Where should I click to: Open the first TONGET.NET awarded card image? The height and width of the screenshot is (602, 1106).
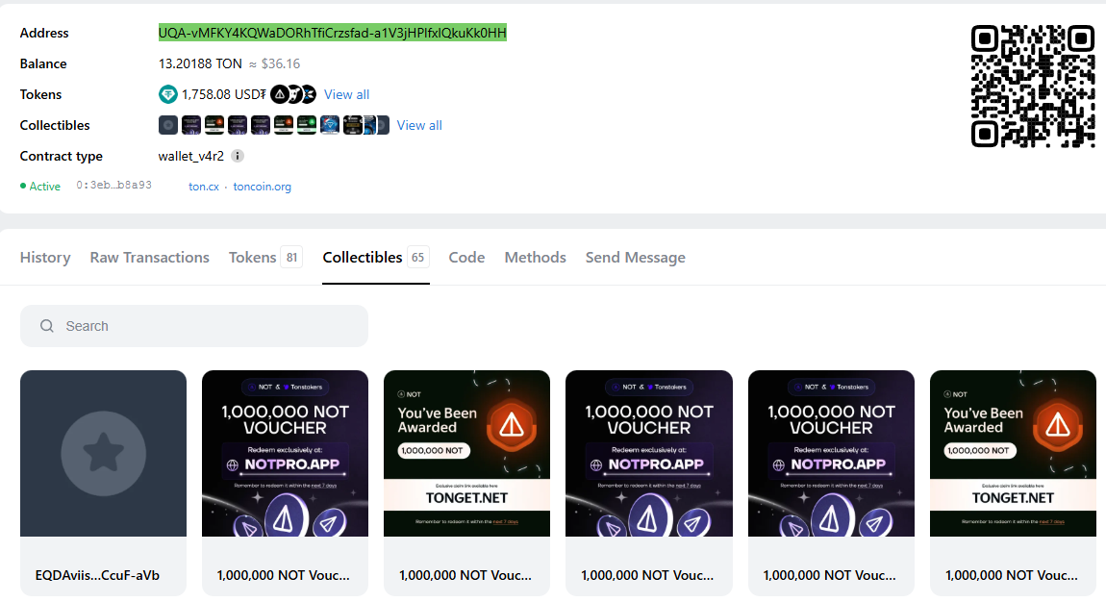coord(467,453)
